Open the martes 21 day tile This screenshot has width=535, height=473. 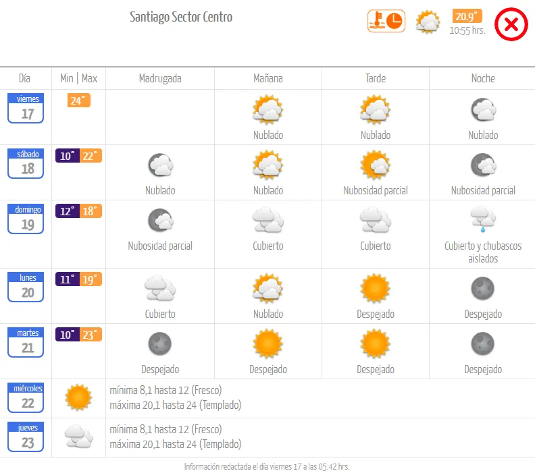click(x=27, y=343)
